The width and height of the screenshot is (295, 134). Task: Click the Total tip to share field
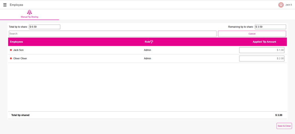coord(45,27)
